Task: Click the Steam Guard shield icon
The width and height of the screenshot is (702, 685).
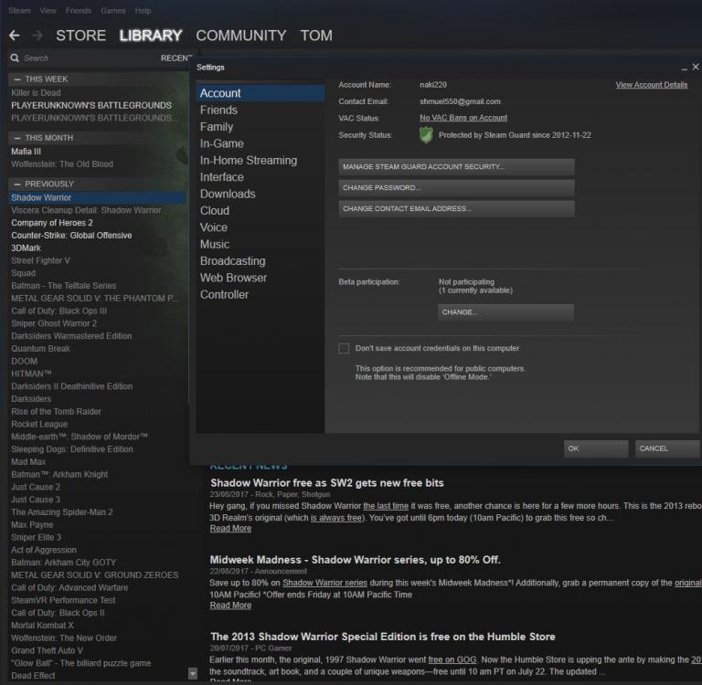Action: 426,135
